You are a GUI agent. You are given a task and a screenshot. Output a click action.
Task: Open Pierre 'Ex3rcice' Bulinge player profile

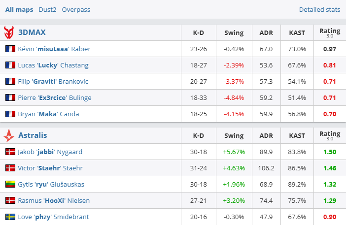click(x=54, y=97)
